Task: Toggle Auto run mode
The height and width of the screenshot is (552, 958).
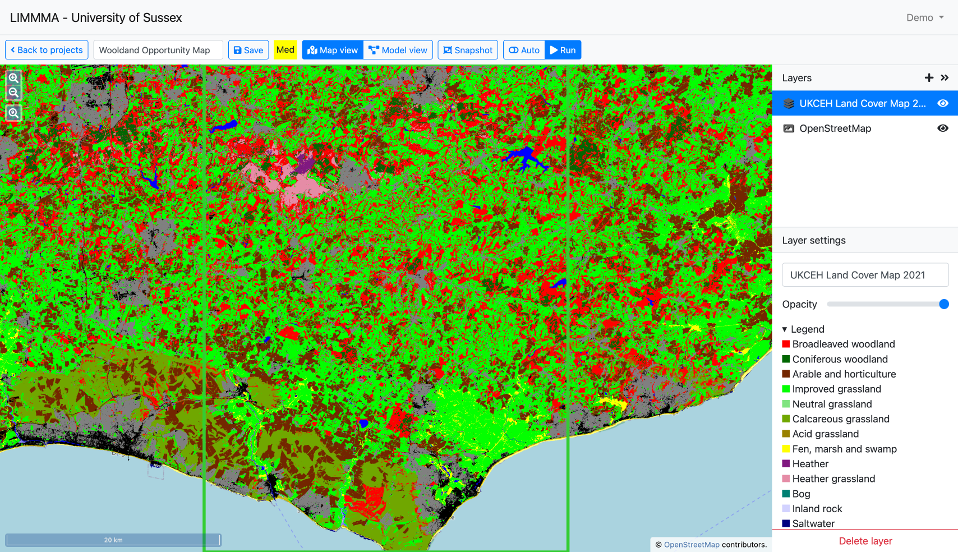Action: click(524, 50)
